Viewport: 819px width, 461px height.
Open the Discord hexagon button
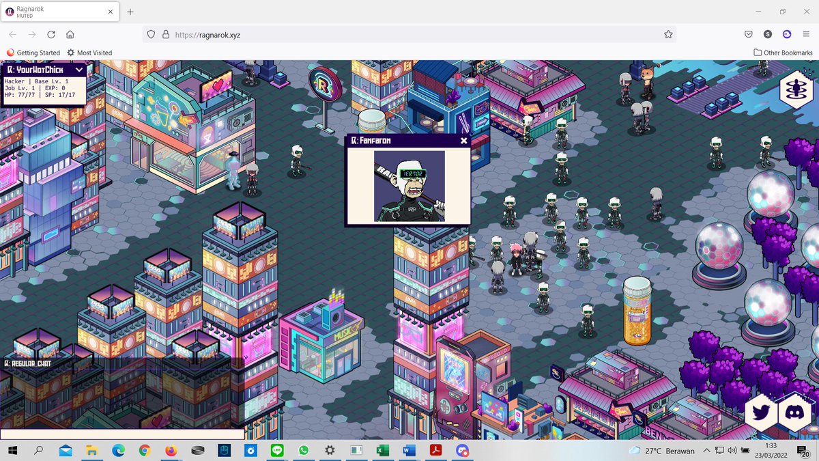click(794, 413)
